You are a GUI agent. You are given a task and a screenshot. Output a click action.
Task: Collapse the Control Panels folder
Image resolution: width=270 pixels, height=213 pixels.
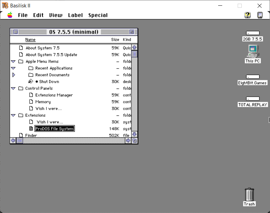tap(13, 88)
